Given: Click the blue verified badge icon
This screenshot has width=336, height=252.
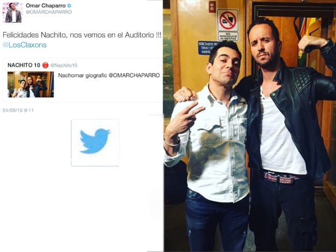Looking at the screenshot, I should point(69,5).
